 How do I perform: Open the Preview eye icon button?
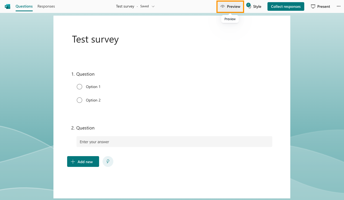(222, 6)
